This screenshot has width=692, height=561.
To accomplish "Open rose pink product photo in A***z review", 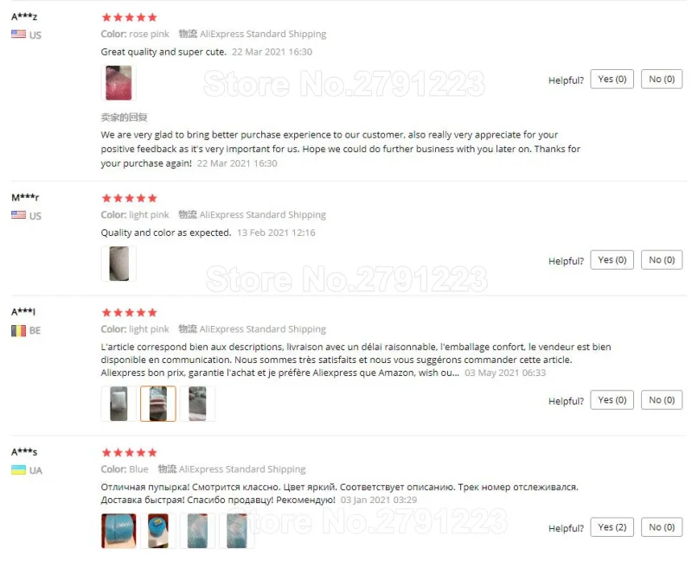I will pos(119,83).
